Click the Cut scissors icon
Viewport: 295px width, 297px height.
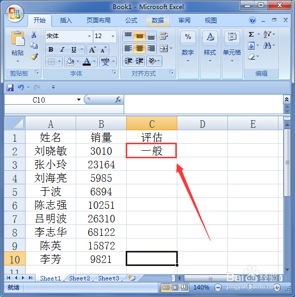(34, 35)
